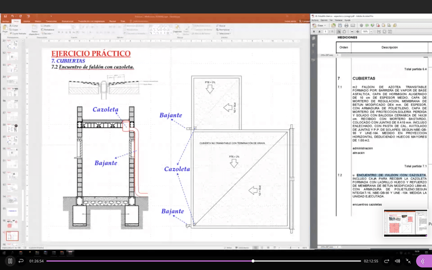Expand the Acrobat zoom percentage dropdown
Viewport: 432px width, 270px height.
(371, 32)
